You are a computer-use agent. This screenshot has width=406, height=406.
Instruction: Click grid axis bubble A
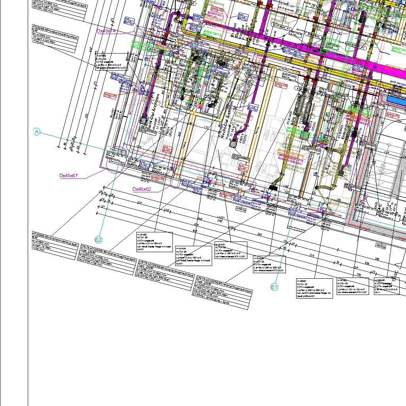click(x=37, y=132)
